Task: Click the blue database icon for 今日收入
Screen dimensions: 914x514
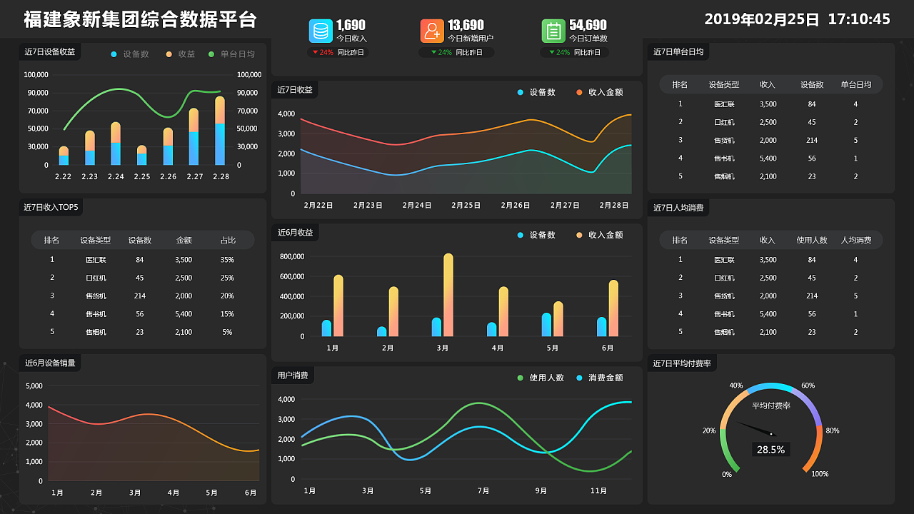Action: pyautogui.click(x=321, y=31)
